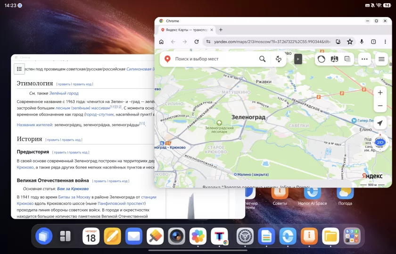Open the Mail app in dock

coord(134,236)
